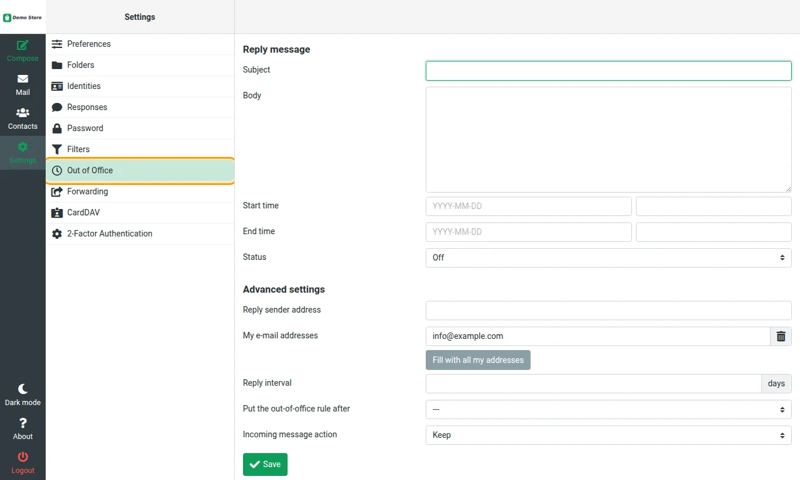Viewport: 800px width, 480px height.
Task: Click the Out of Office clock icon
Action: [x=57, y=170]
